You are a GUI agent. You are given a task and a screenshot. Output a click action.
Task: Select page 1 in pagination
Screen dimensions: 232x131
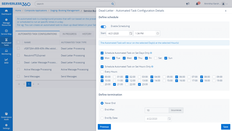coord(29,84)
